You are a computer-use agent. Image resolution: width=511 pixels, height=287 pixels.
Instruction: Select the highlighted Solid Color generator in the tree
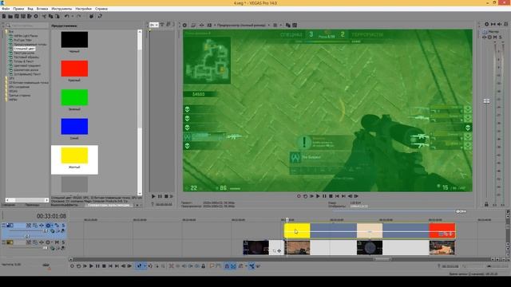click(24, 49)
